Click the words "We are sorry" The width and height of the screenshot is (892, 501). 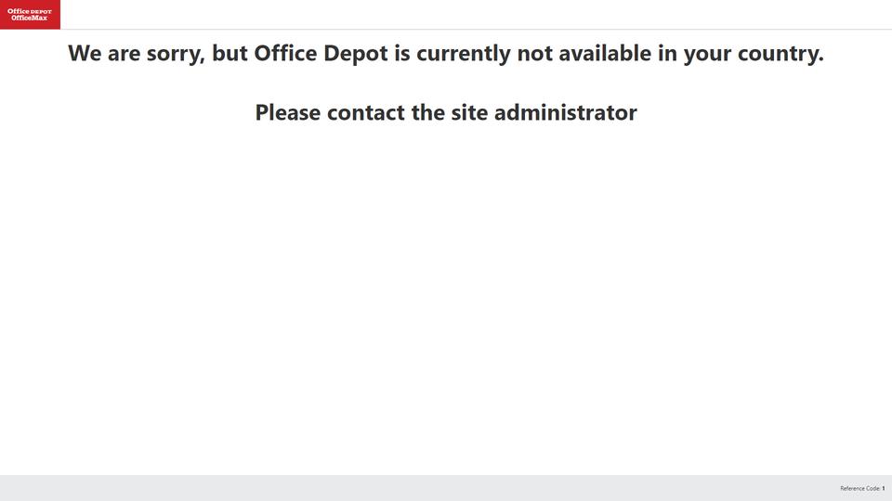point(135,54)
